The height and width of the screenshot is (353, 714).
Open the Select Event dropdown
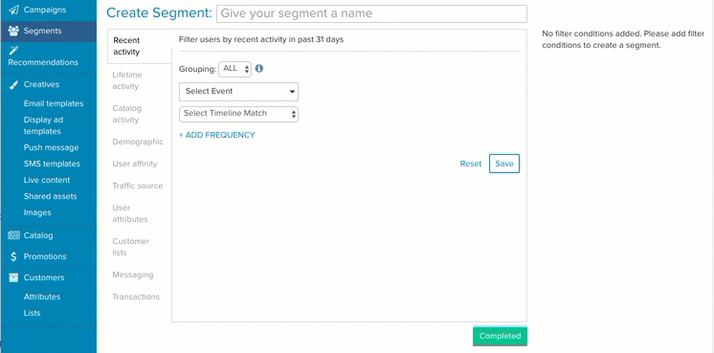(238, 92)
